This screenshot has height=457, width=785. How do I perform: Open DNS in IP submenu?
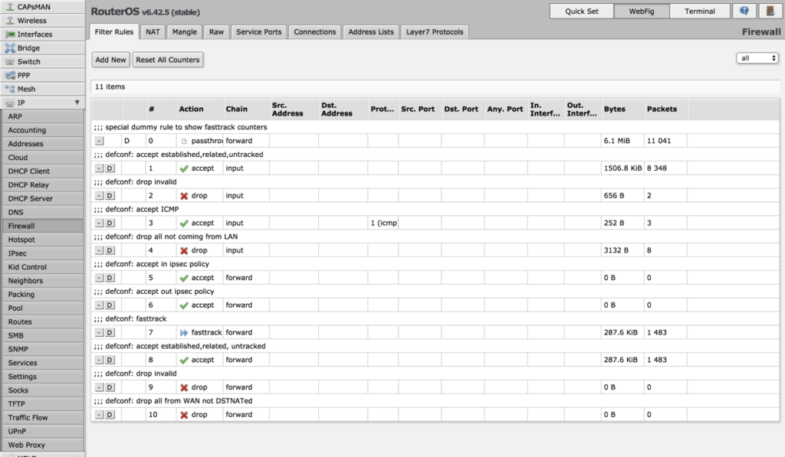[43, 212]
